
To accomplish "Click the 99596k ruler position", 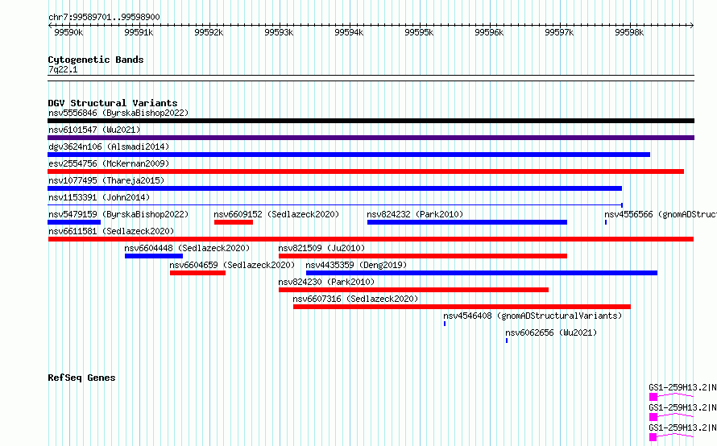I will [x=489, y=32].
